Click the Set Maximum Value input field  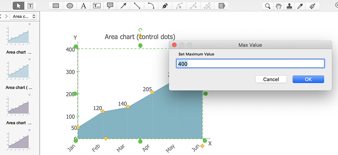pyautogui.click(x=251, y=64)
